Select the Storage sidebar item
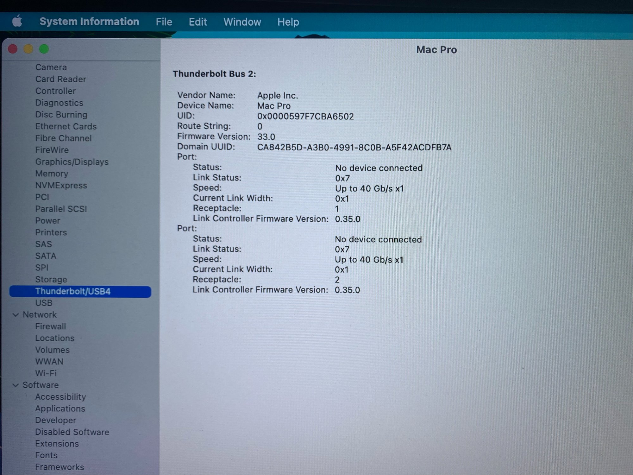This screenshot has width=633, height=475. [51, 280]
